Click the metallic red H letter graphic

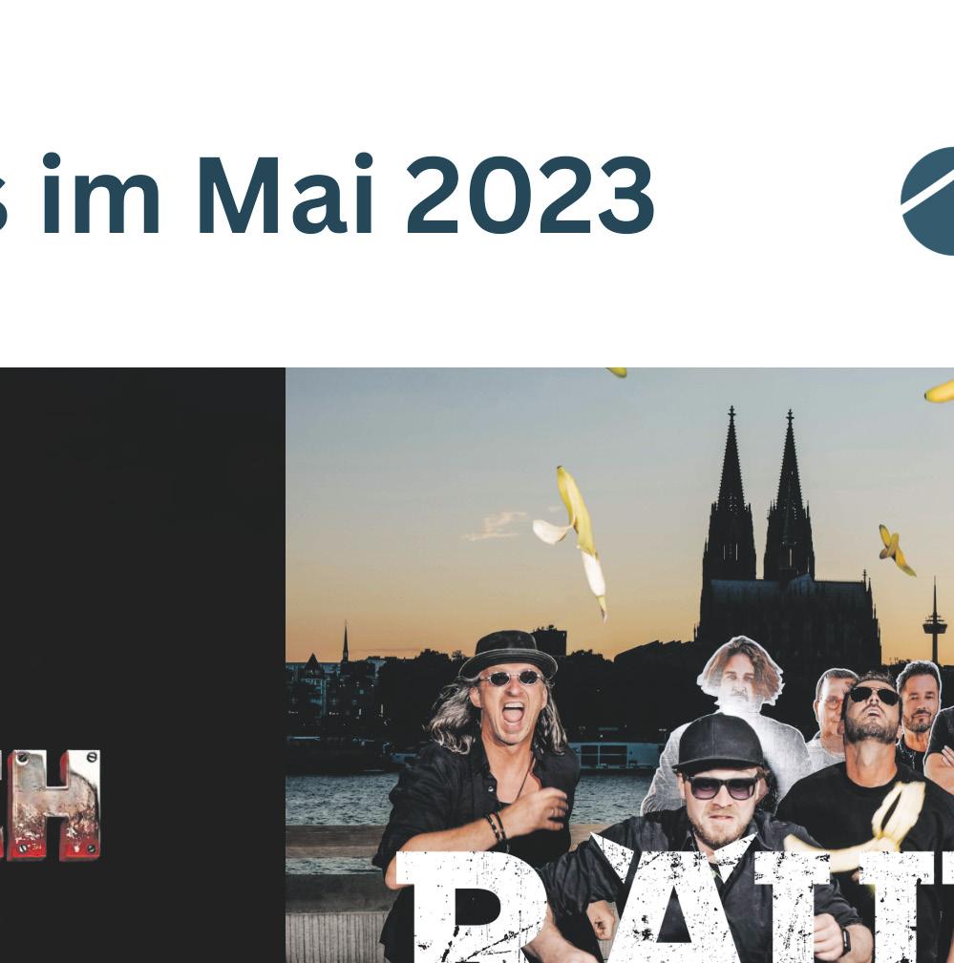(x=51, y=805)
